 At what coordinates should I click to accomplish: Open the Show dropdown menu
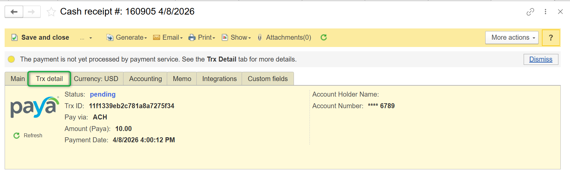(x=236, y=37)
